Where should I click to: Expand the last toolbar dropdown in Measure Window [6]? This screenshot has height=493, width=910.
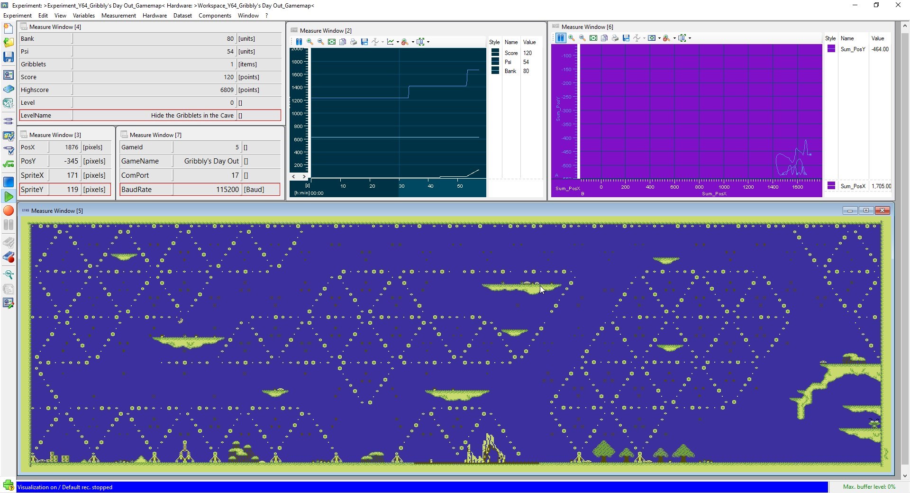(690, 38)
